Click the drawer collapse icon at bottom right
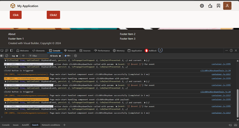The image size is (239, 128). pyautogui.click(x=236, y=125)
